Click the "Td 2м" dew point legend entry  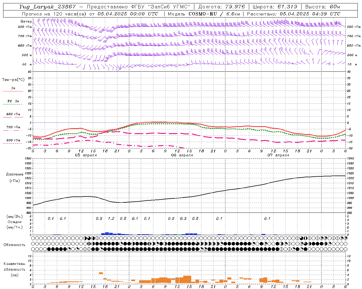[13, 101]
